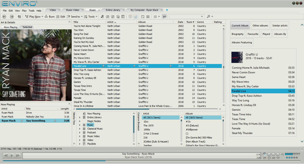
Task: Close the Video tab using its circle
Action: tap(59, 10)
